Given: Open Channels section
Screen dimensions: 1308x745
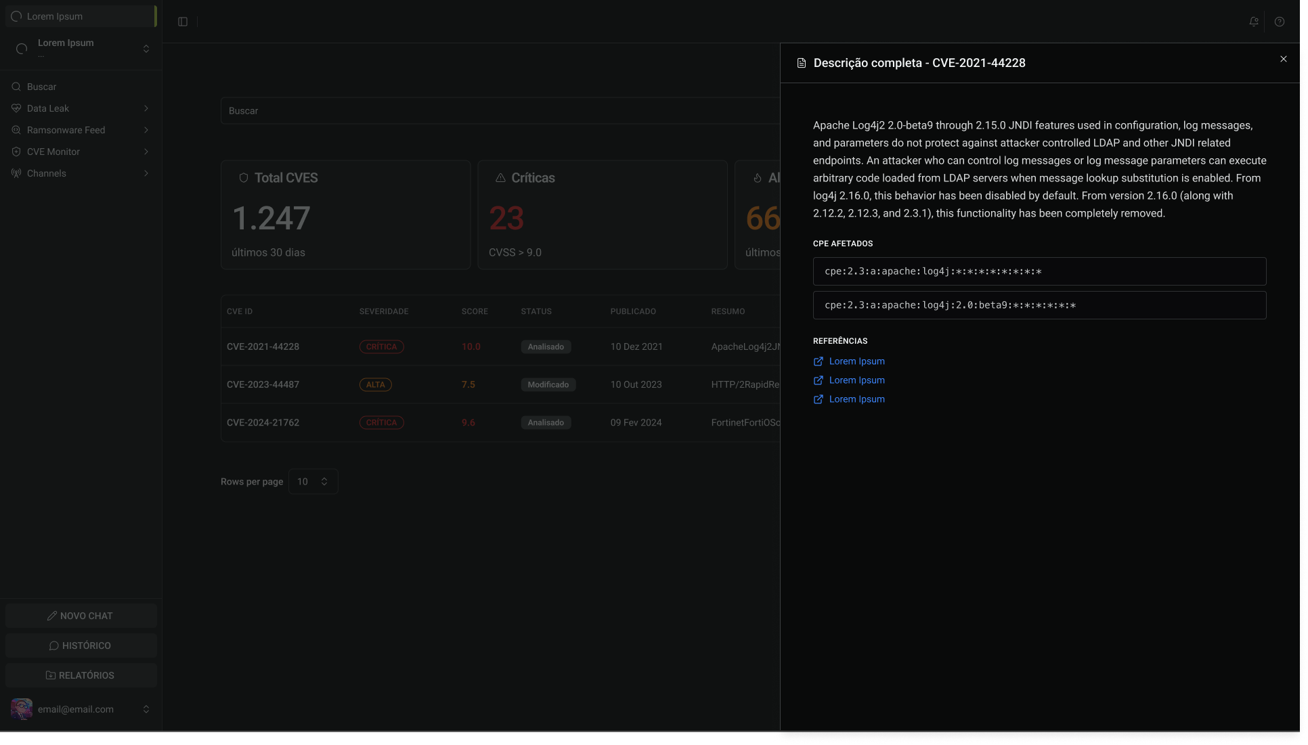Looking at the screenshot, I should coord(81,173).
